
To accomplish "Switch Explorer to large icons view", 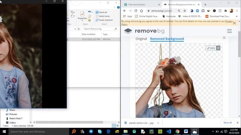I will click(x=117, y=126).
